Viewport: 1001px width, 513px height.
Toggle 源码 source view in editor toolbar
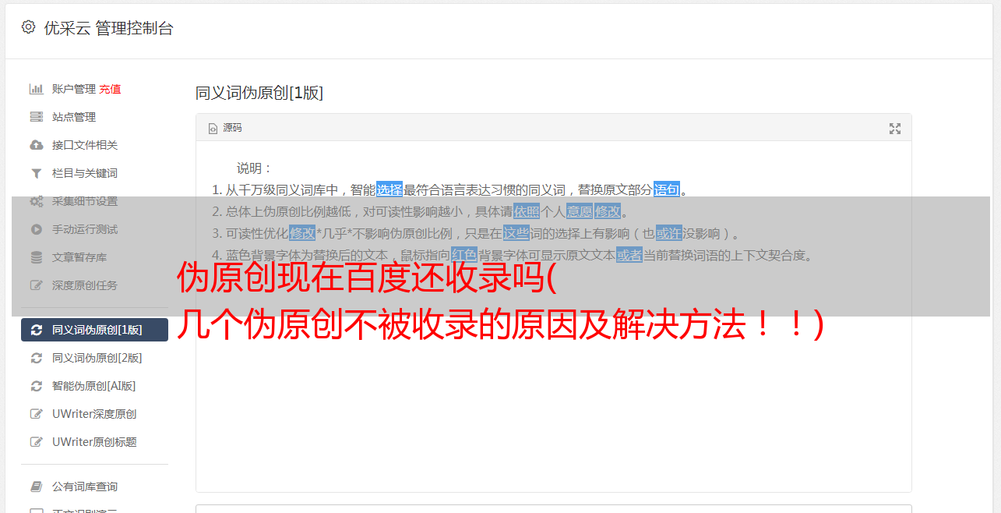pos(225,128)
